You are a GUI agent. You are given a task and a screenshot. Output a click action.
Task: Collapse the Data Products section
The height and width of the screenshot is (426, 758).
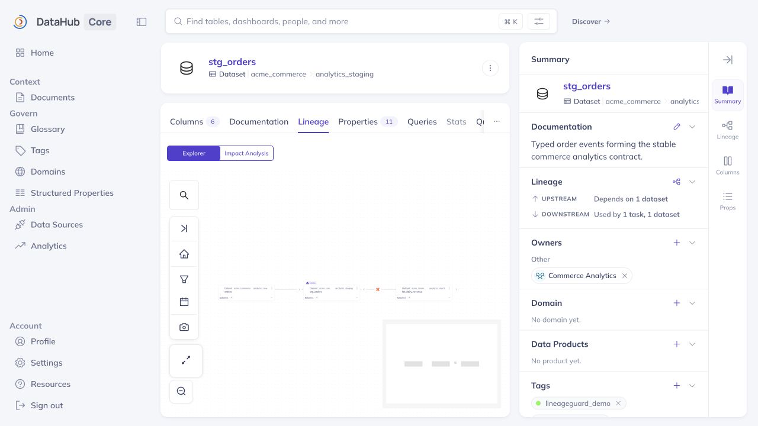(x=692, y=344)
